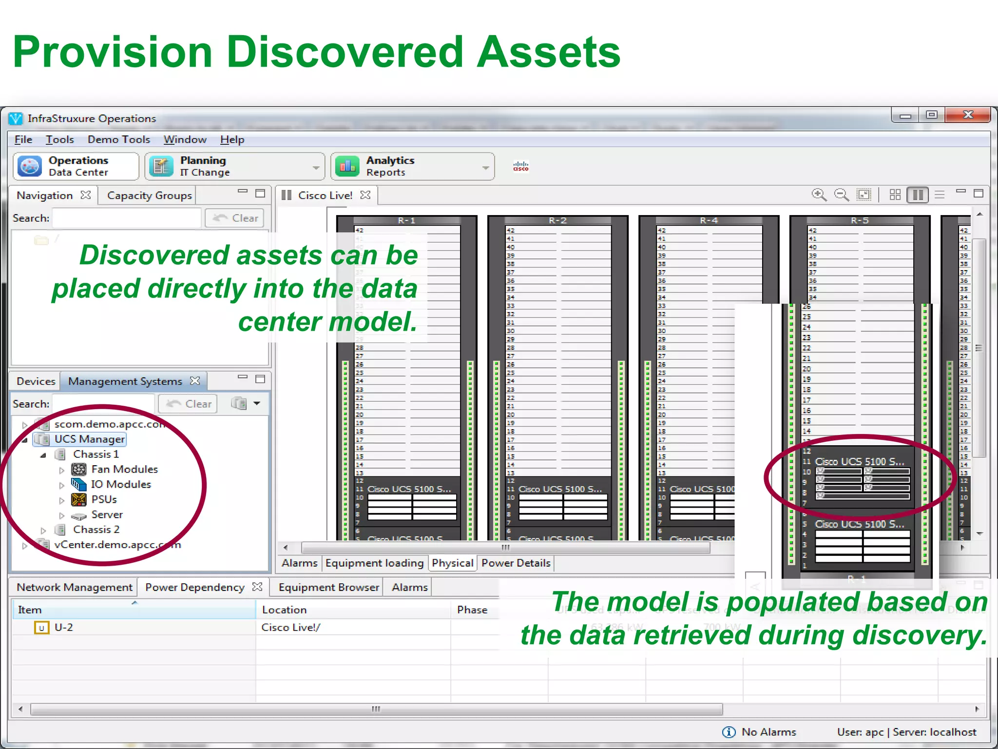Click the Navigation search field

(x=127, y=218)
